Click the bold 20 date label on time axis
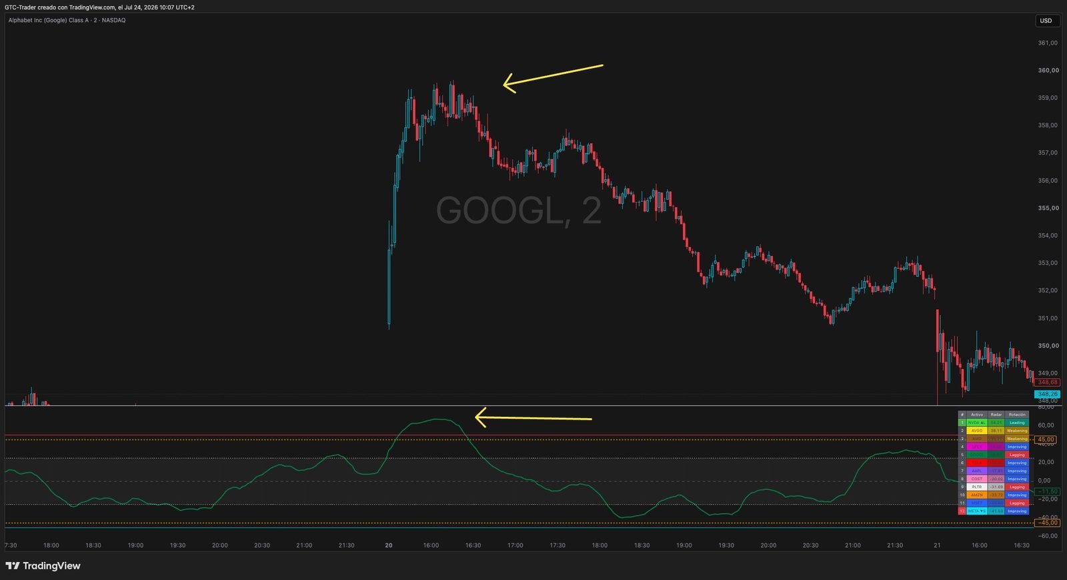This screenshot has height=580, width=1067. point(389,545)
